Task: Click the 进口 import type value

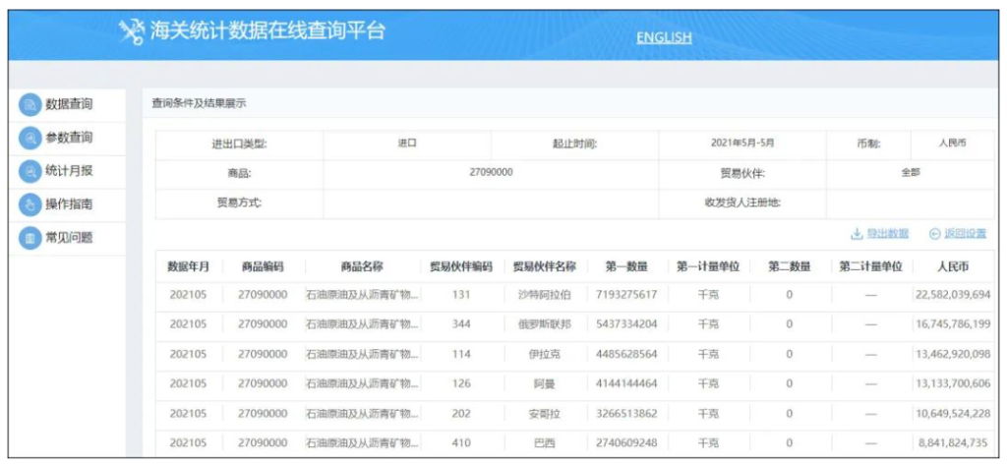Action: click(x=407, y=144)
